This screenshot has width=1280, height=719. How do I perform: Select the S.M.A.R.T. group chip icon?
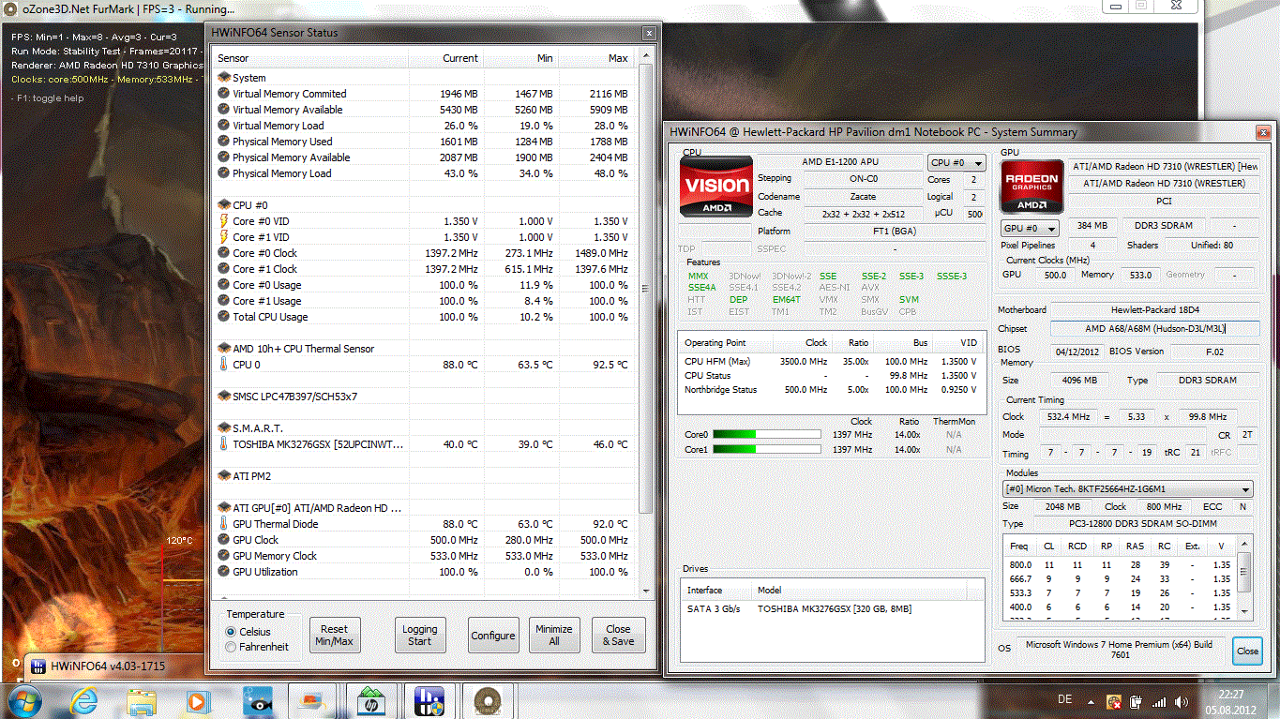click(223, 428)
